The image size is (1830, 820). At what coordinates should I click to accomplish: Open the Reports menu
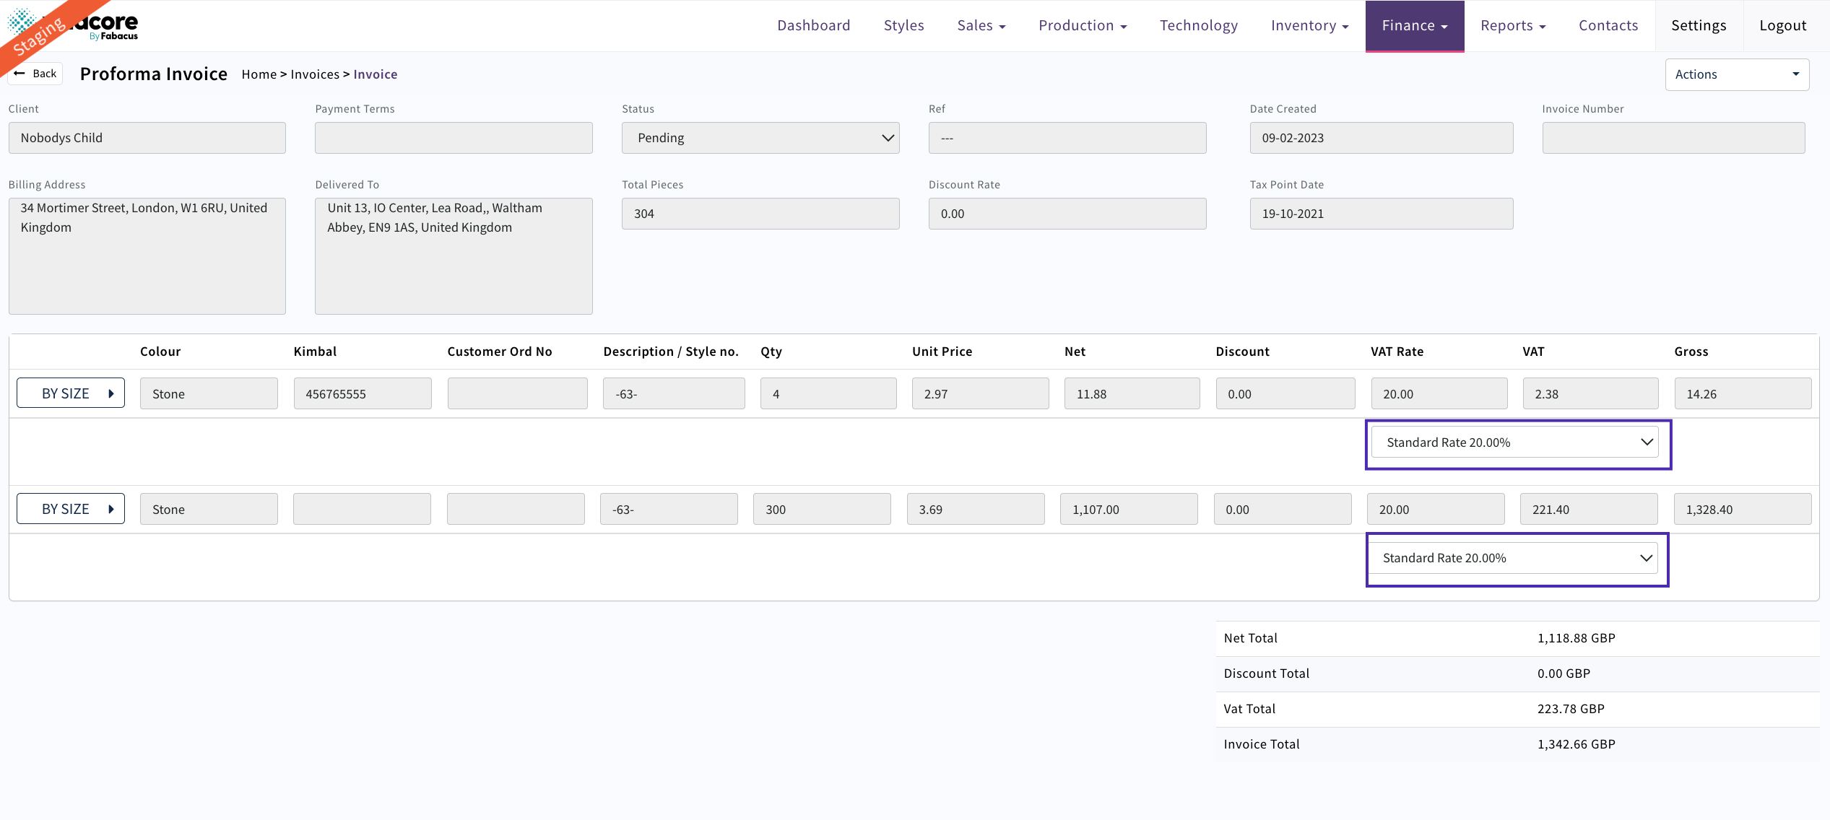(1512, 26)
